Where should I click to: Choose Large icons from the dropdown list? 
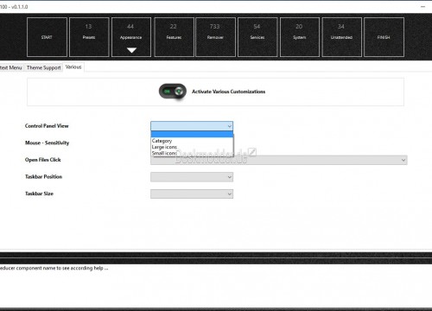192,147
